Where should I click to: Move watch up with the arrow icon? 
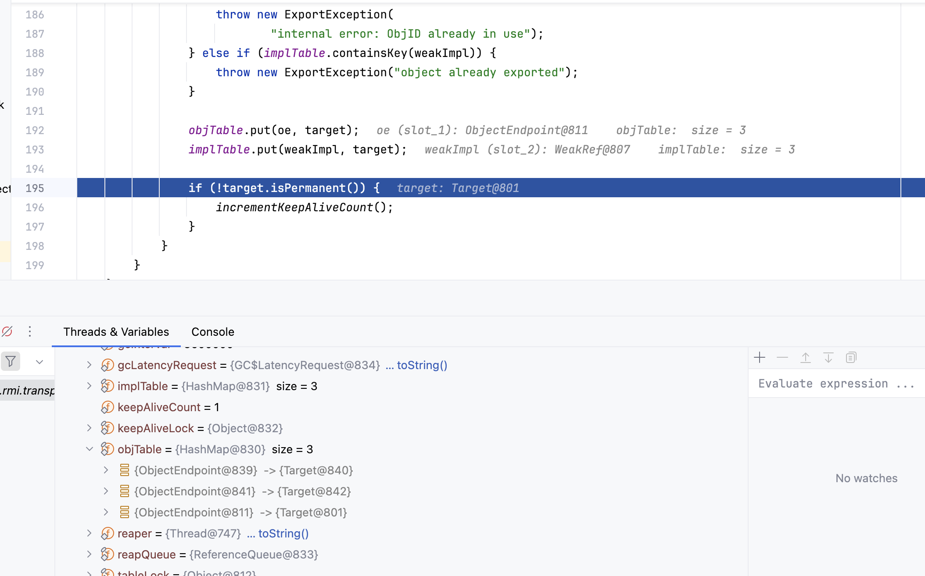(x=806, y=358)
